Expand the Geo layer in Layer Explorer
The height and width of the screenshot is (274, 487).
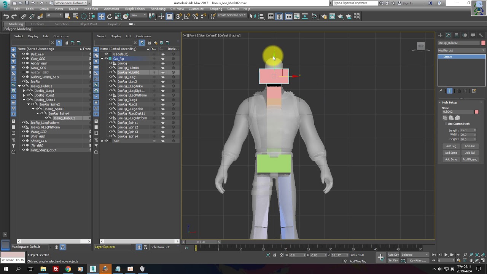tap(102, 141)
